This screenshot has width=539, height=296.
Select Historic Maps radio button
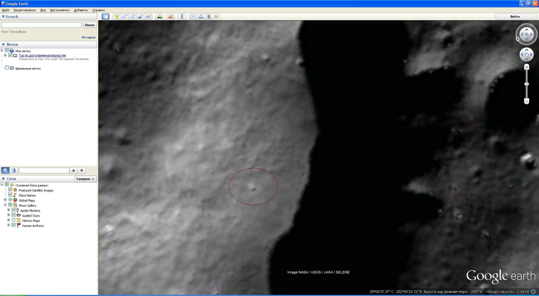(14, 220)
